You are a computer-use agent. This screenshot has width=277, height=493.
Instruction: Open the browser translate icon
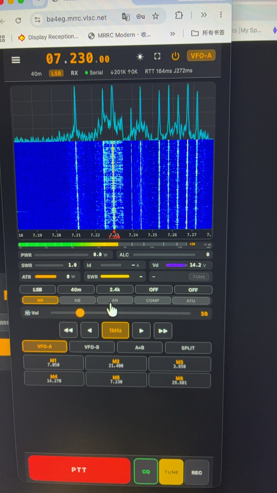point(126,17)
